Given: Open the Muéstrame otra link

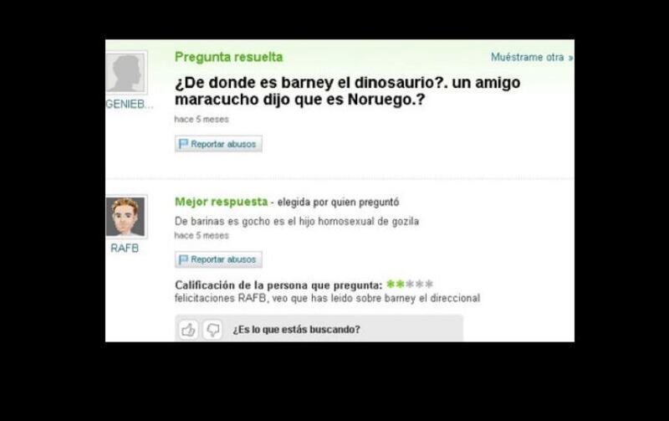Looking at the screenshot, I should pos(532,57).
